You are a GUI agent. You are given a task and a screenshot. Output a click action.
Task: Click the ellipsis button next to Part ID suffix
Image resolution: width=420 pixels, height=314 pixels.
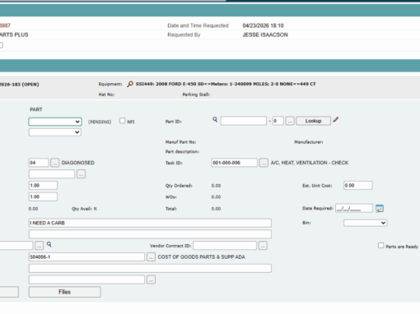click(x=290, y=121)
